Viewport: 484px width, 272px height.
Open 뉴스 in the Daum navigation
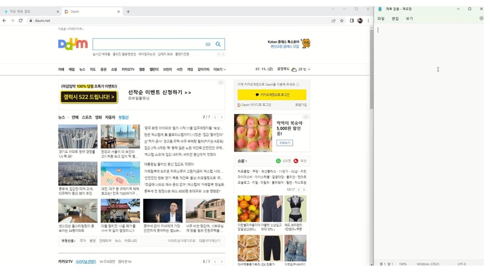click(82, 70)
